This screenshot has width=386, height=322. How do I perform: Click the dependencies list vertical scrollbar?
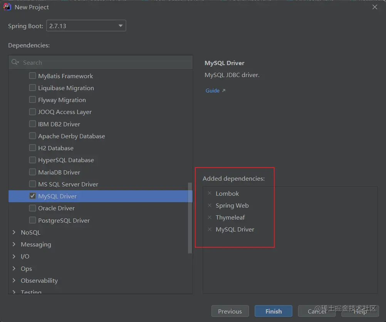coord(190,218)
